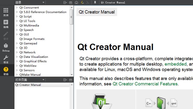This screenshot has width=193, height=109.
Task: Select Qt Sensors documentation entry
Action: 27,70
